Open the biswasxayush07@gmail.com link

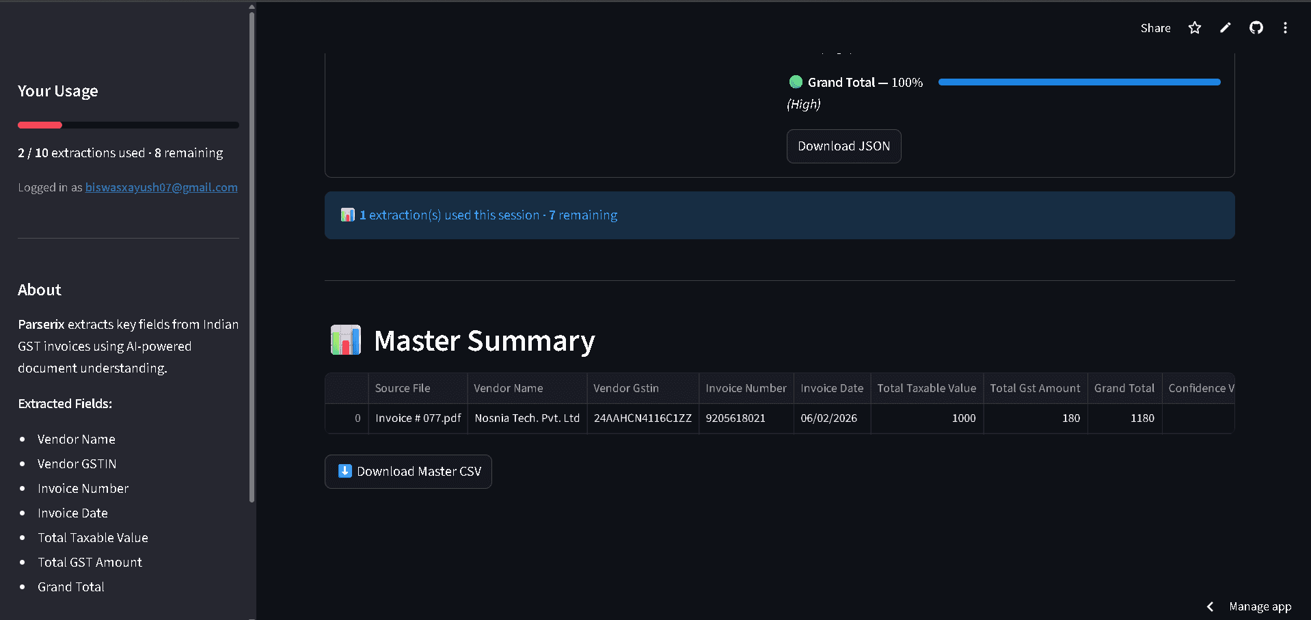pyautogui.click(x=161, y=187)
